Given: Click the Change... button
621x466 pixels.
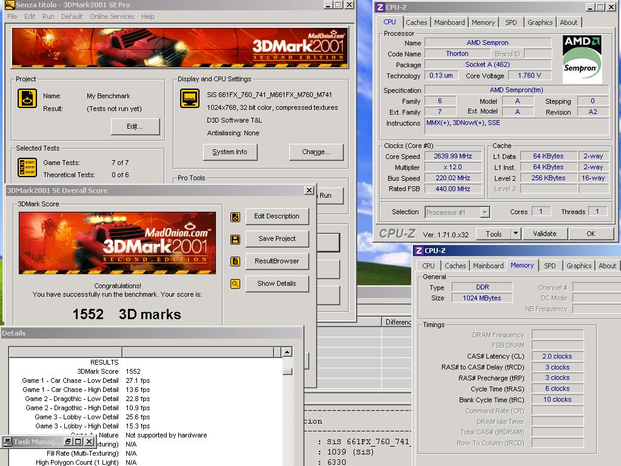Looking at the screenshot, I should pos(316,152).
